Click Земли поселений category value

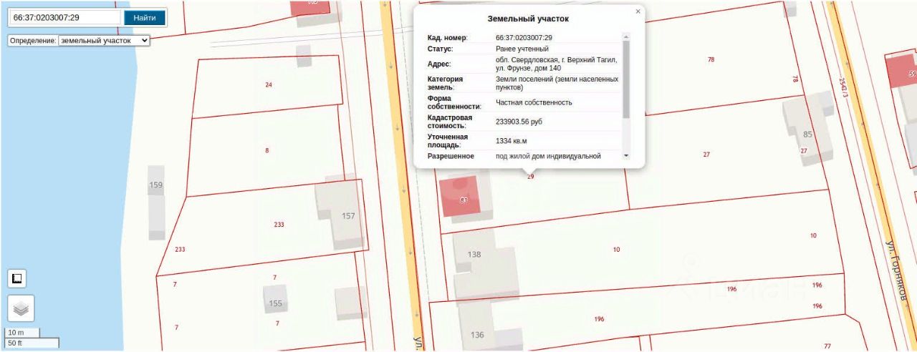pos(556,83)
